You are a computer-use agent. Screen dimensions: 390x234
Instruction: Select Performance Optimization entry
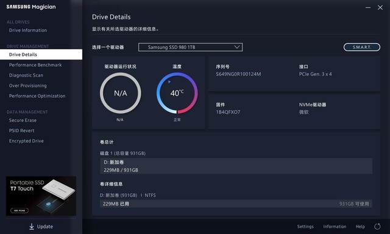(37, 96)
